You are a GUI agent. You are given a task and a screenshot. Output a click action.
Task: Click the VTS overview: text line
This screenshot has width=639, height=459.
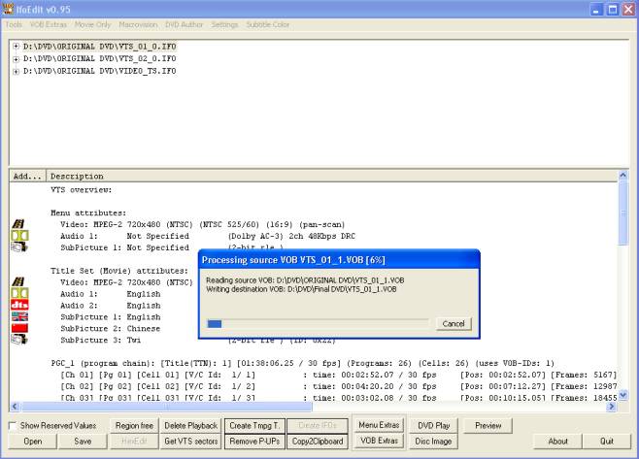click(82, 190)
